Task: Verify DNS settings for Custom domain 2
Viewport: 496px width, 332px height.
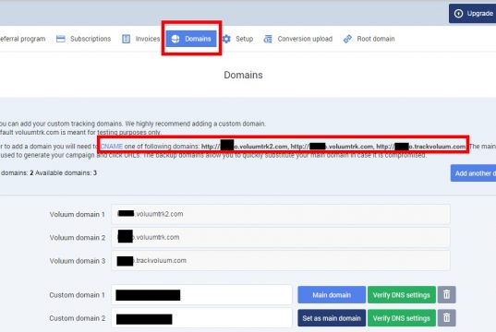Action: [x=402, y=318]
